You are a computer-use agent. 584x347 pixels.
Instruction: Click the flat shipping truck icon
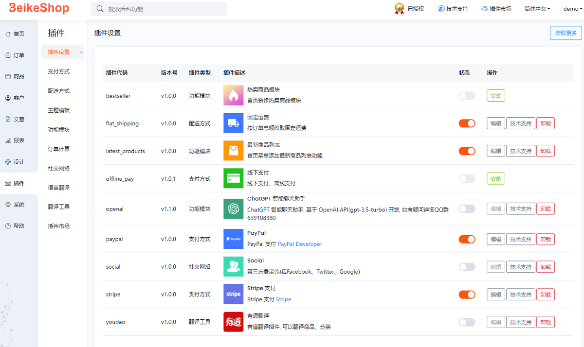[233, 123]
